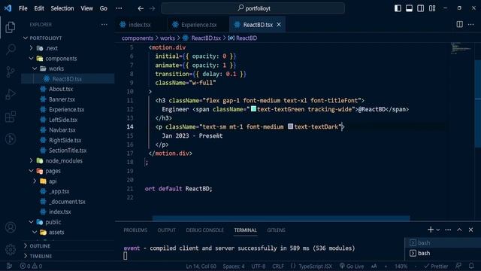Switch to the OUTPUT panel tab
Image resolution: width=481 pixels, height=271 pixels.
167,230
